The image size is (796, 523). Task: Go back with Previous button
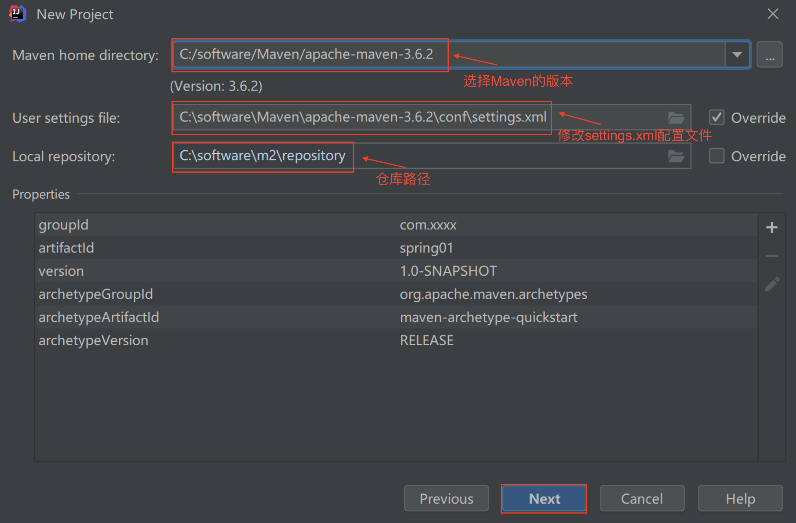click(446, 499)
